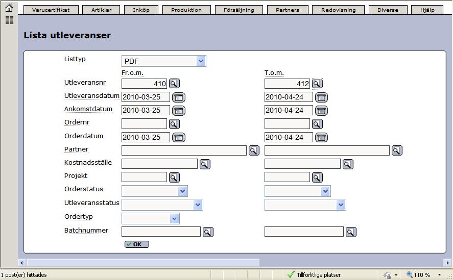Focus the Kostnadsställe to input field

click(302, 164)
